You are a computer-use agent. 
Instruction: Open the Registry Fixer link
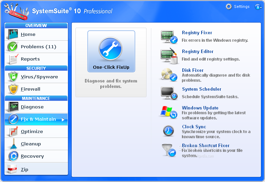tap(197, 33)
